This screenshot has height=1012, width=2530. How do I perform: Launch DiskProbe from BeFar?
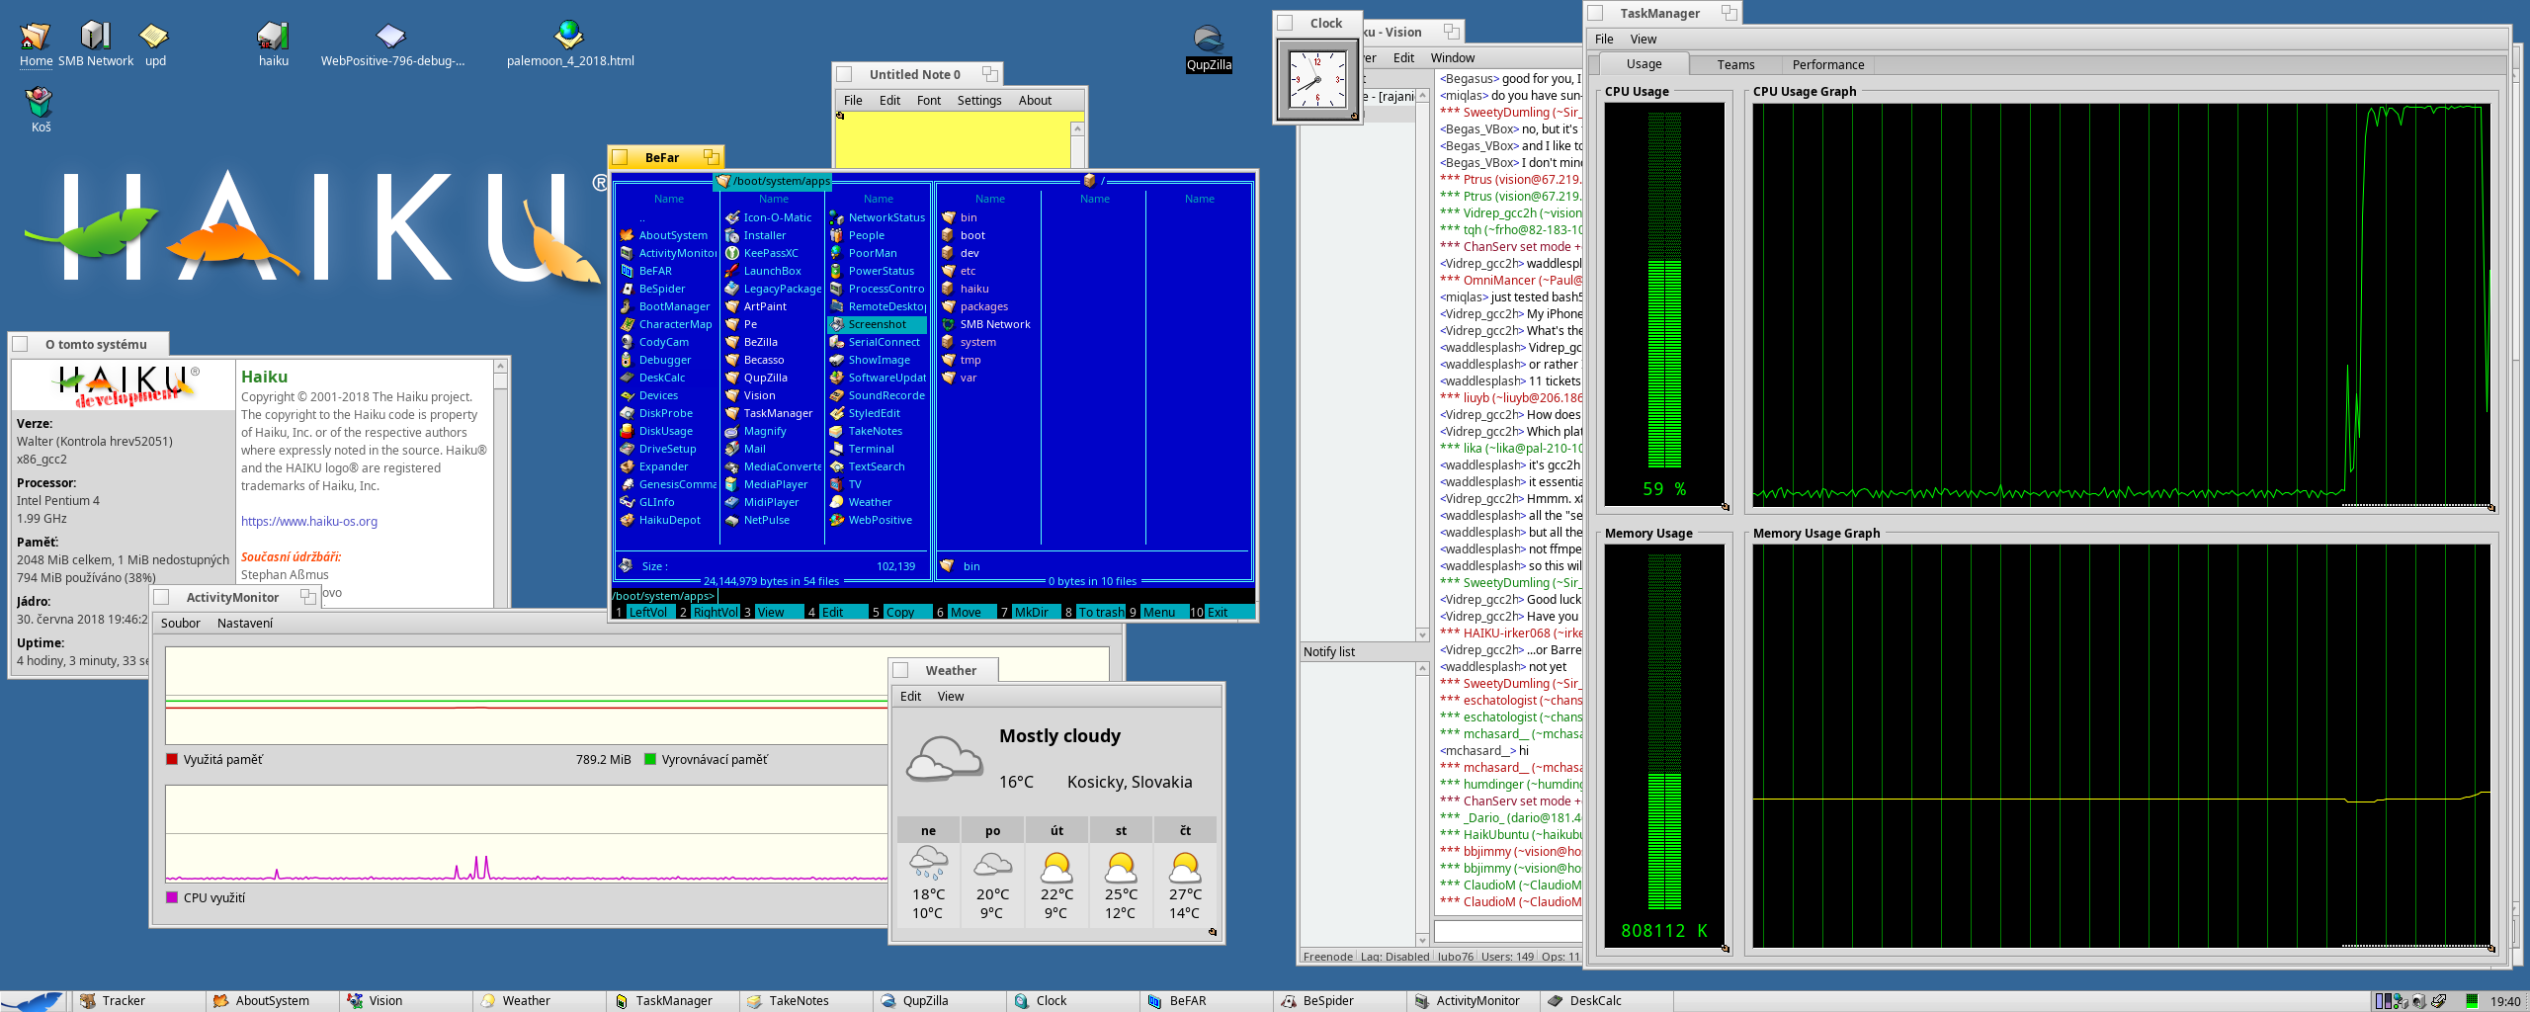pos(666,413)
